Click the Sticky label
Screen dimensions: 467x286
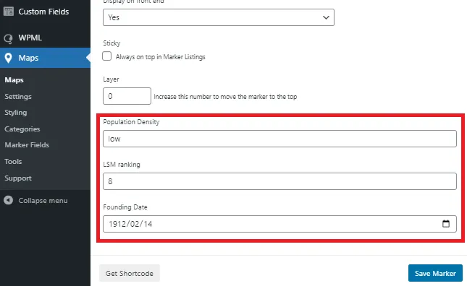(x=112, y=43)
